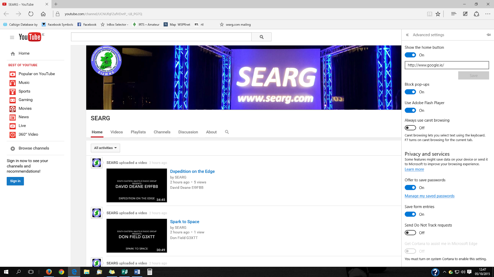Click the blue Sign in button
Screen dimensions: 494x277
(x=15, y=181)
